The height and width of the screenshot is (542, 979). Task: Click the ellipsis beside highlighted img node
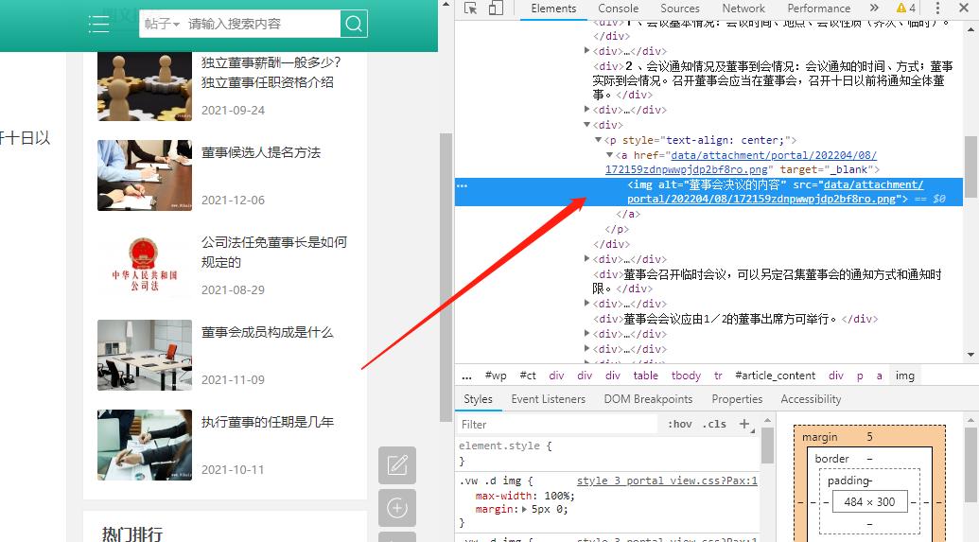tap(462, 185)
